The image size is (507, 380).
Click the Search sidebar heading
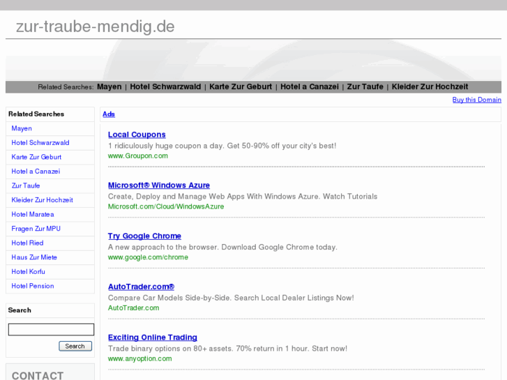tap(20, 310)
